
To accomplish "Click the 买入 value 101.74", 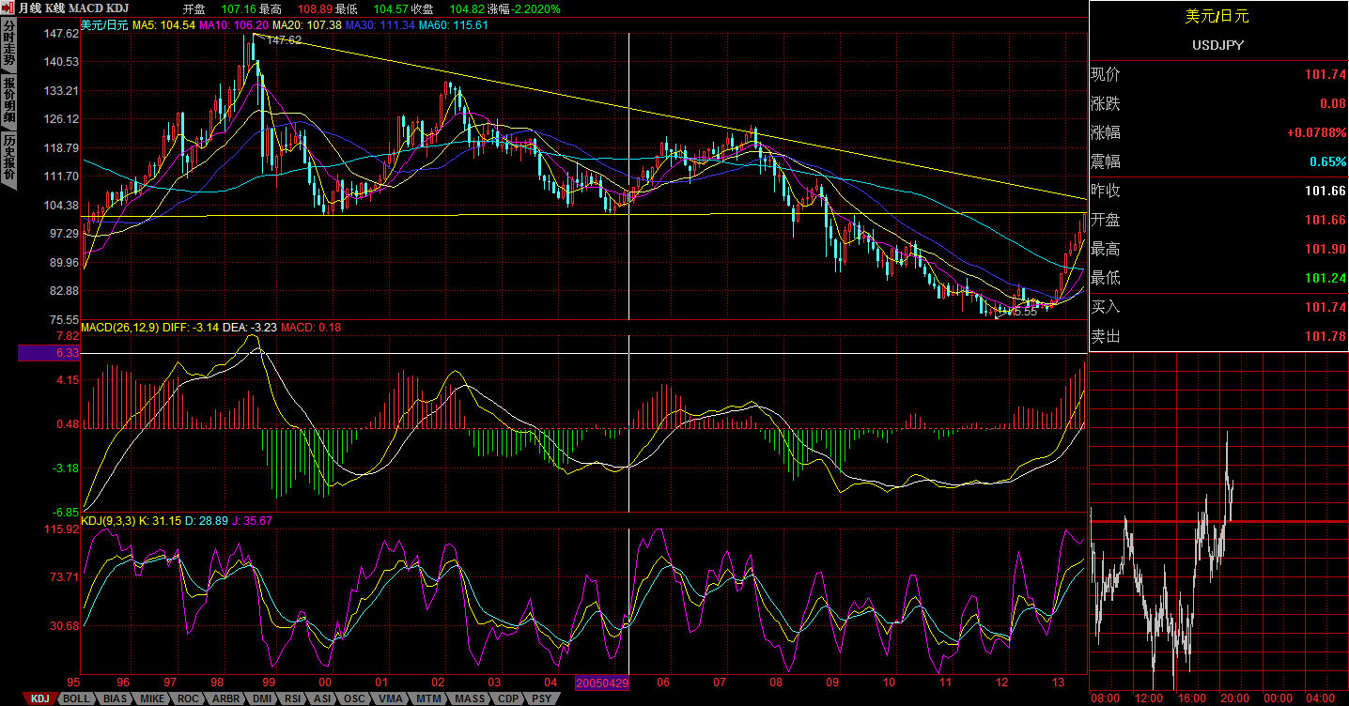I will [1327, 307].
